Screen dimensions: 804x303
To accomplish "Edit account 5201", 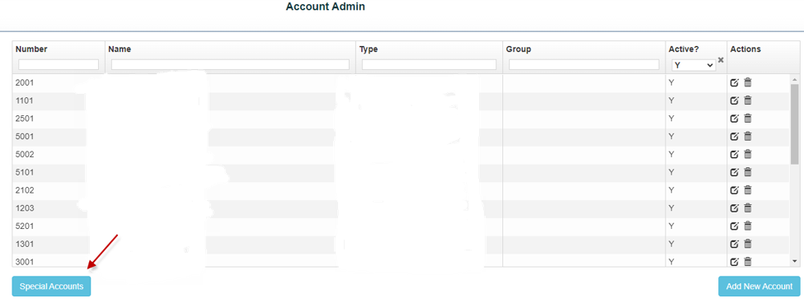I will [734, 226].
